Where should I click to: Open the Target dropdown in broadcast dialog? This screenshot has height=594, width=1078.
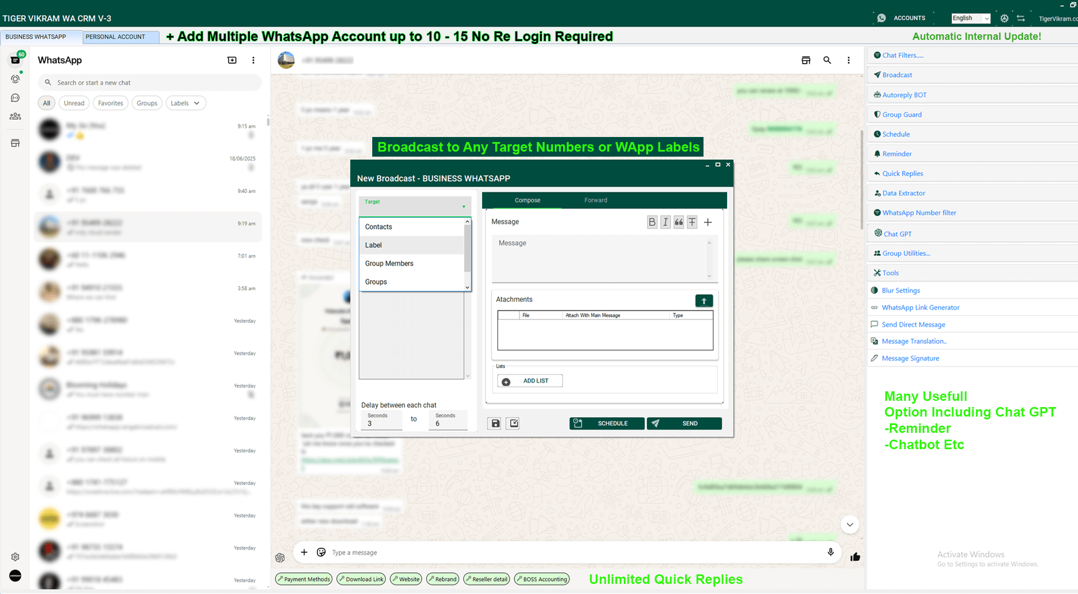click(x=415, y=206)
